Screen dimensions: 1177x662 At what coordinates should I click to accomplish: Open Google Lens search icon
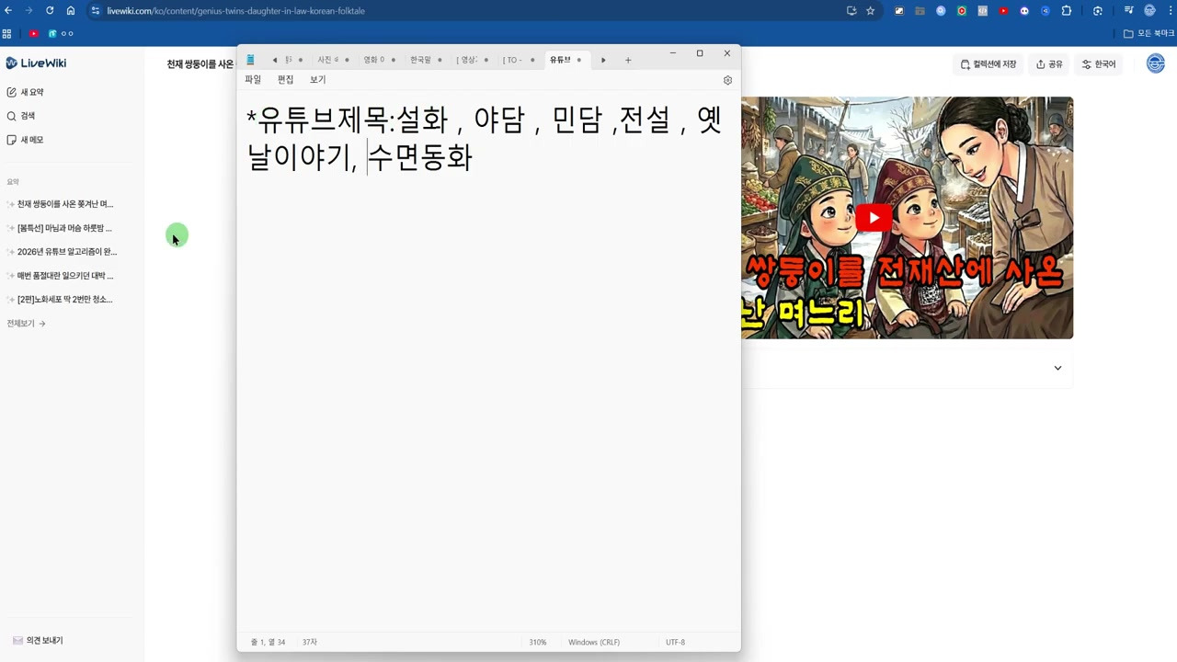[1098, 11]
